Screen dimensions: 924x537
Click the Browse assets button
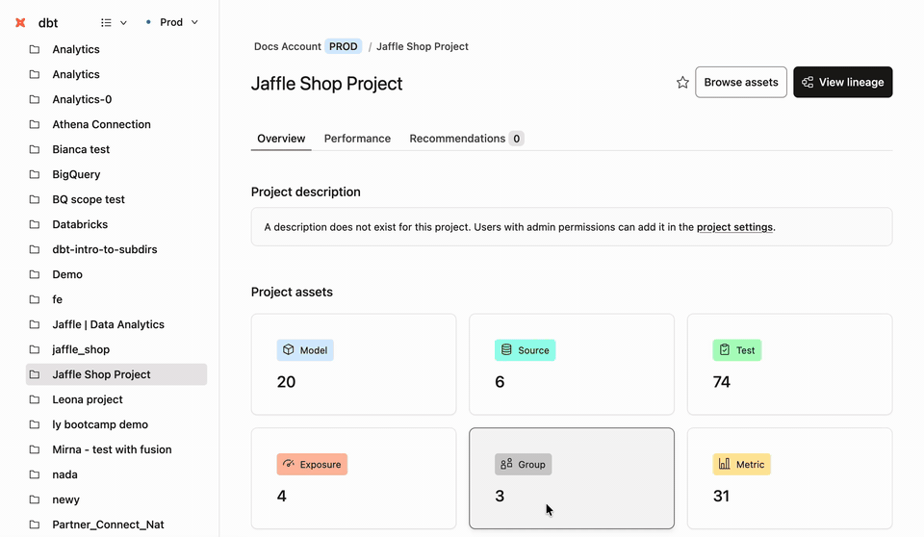[741, 82]
